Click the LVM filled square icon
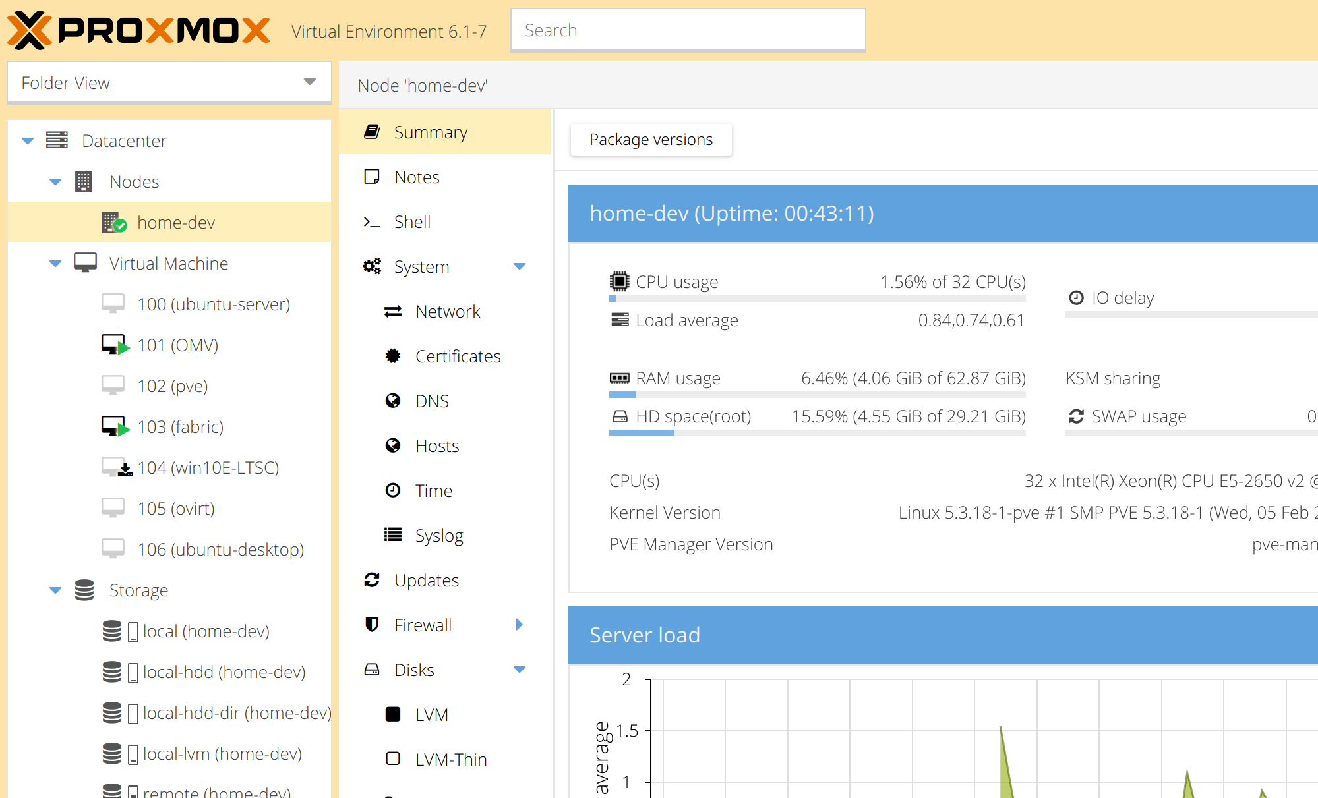Image resolution: width=1318 pixels, height=798 pixels. (x=393, y=714)
